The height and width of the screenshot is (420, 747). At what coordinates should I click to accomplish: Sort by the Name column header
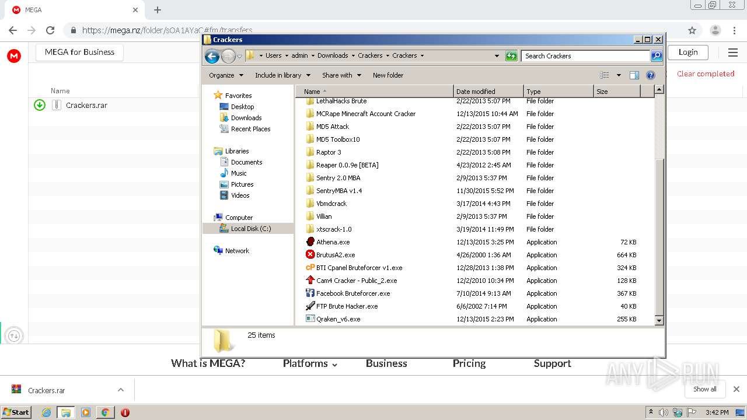[x=375, y=92]
